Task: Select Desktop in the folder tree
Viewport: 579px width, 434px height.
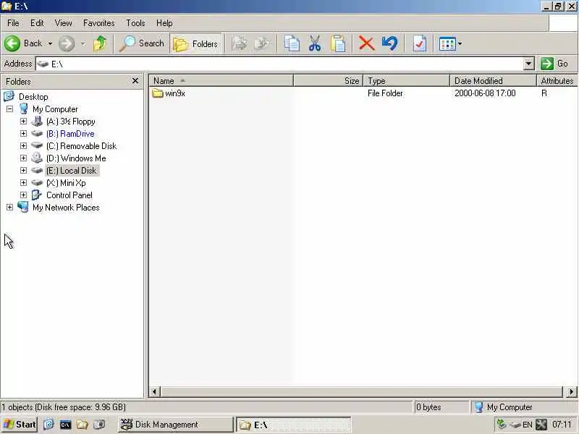Action: [33, 97]
